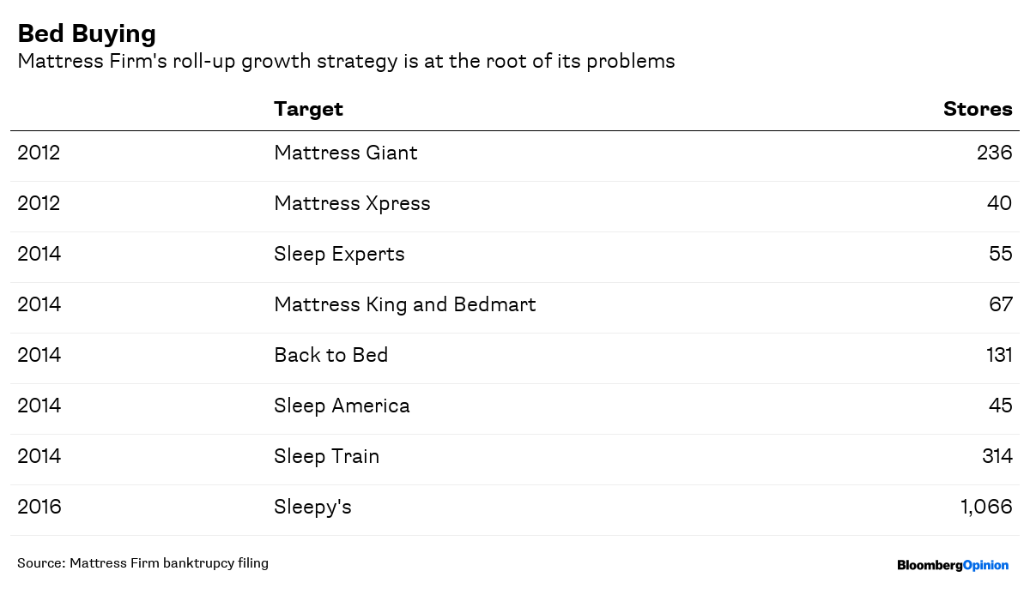
Task: Click the 236 stores number
Action: [995, 153]
